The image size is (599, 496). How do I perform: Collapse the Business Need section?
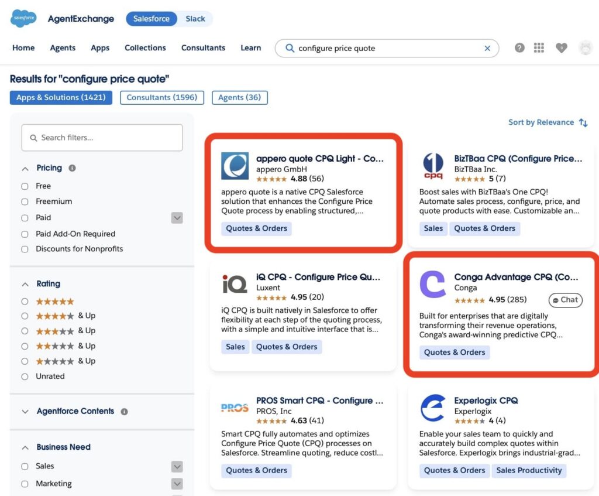pyautogui.click(x=25, y=448)
